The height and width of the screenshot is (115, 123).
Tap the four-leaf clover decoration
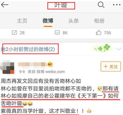pyautogui.click(x=102, y=48)
